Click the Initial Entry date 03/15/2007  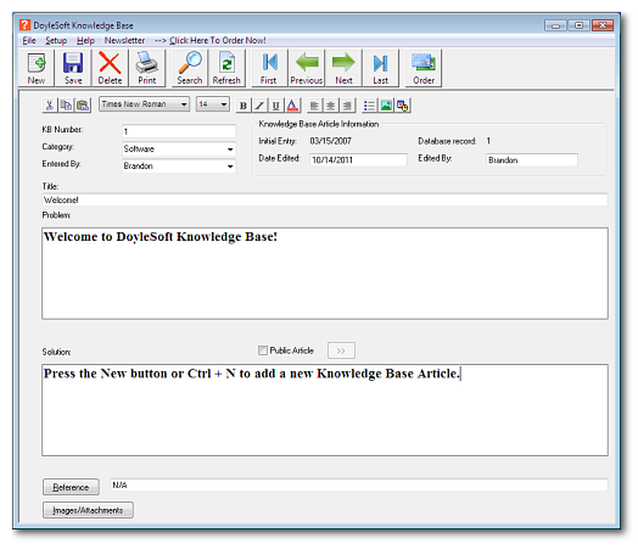tap(330, 141)
